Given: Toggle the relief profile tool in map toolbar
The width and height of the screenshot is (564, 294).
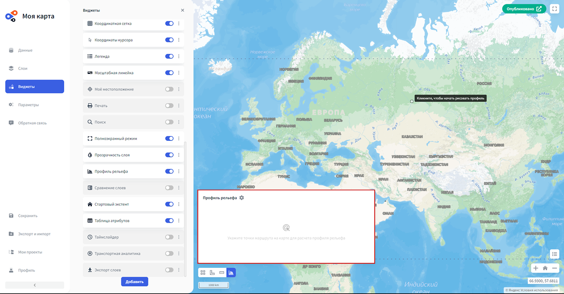Looking at the screenshot, I should [231, 273].
